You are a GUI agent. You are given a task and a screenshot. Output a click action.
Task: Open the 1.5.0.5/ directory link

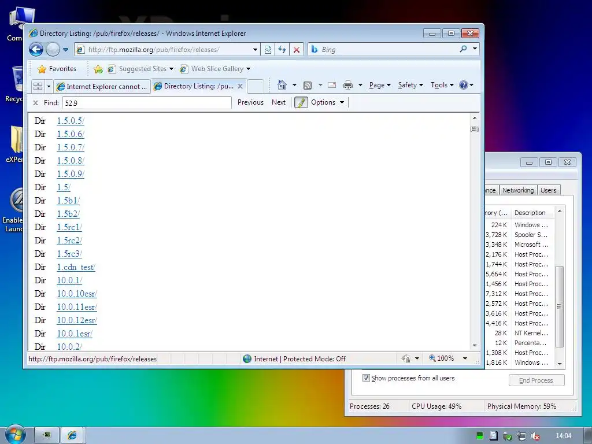tap(71, 121)
